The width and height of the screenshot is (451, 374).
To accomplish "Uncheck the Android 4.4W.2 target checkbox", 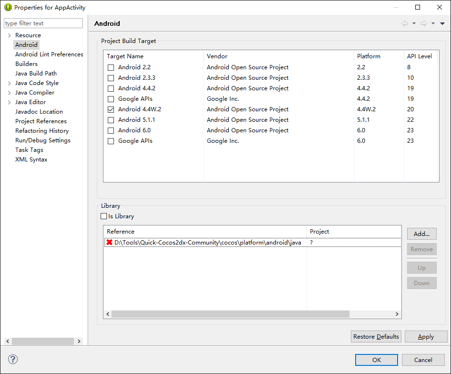I will click(111, 109).
